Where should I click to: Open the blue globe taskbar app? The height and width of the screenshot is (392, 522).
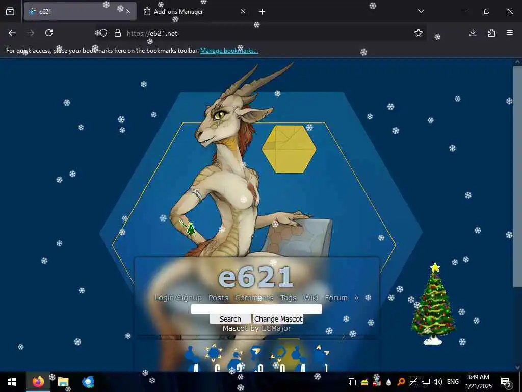(88, 382)
